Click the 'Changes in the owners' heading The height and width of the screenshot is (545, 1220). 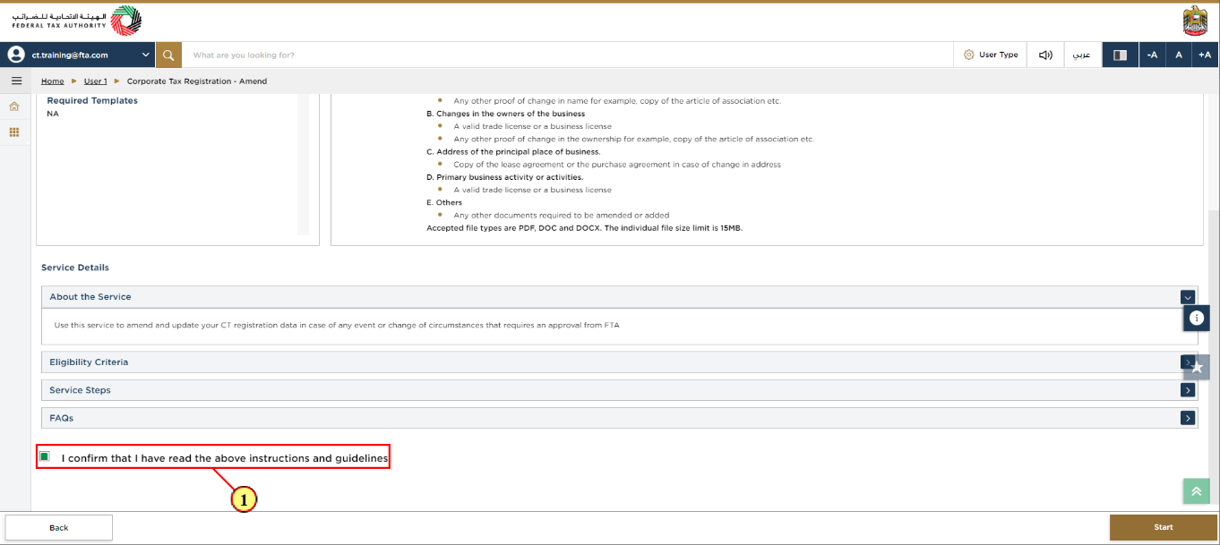click(x=505, y=114)
